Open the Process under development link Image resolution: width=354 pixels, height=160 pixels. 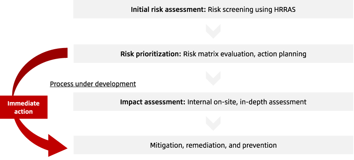pos(93,84)
